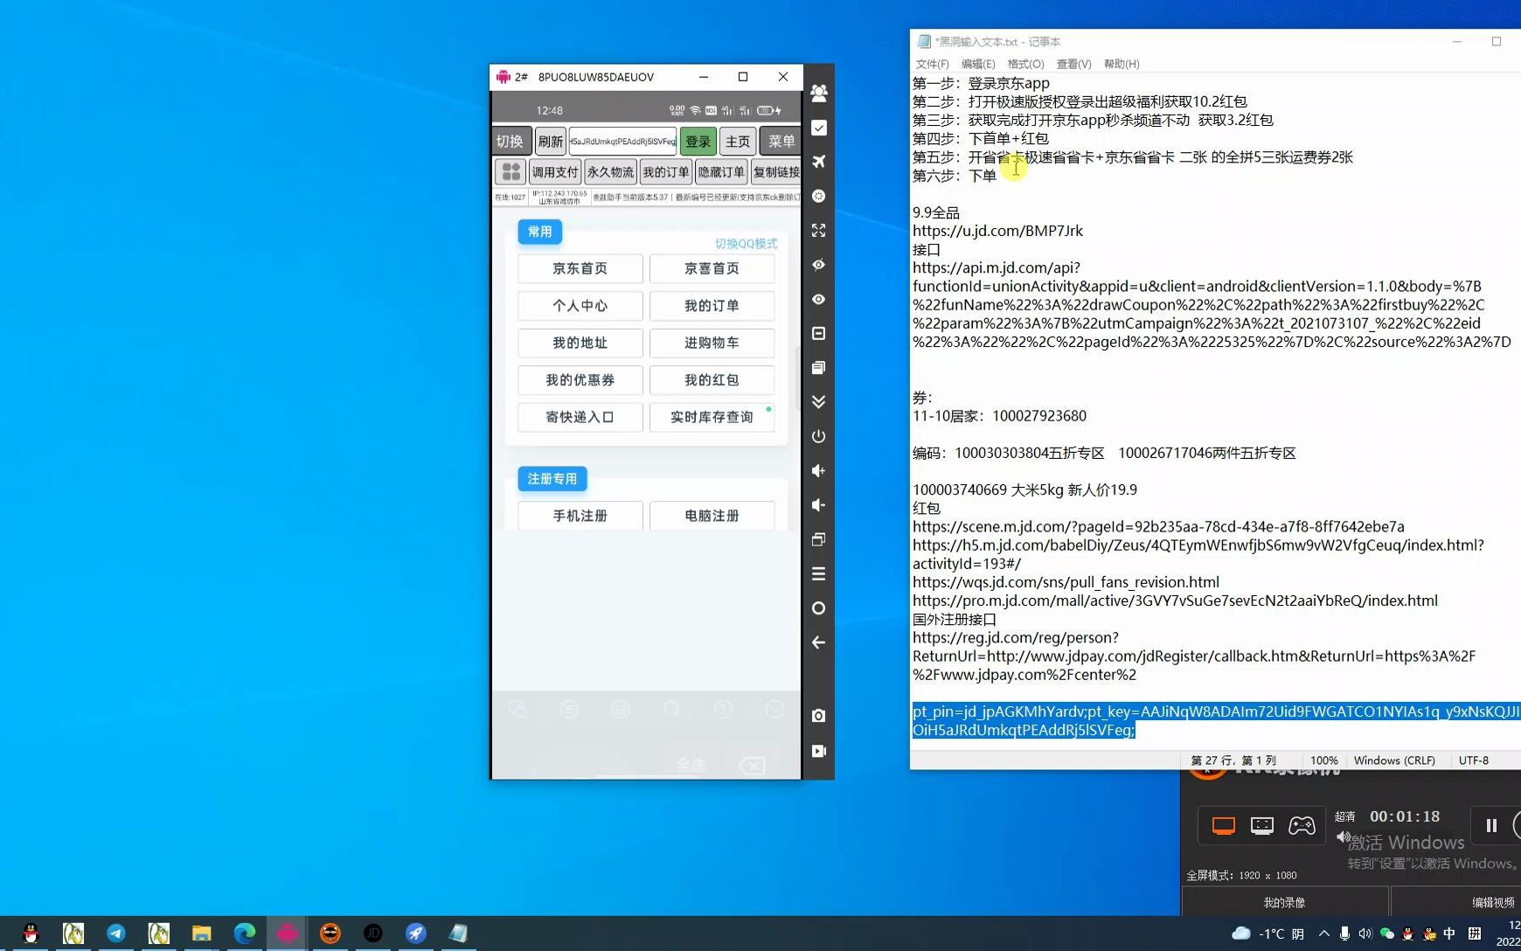Select the region recording mode icon
Viewport: 1521px width, 951px height.
[1262, 825]
